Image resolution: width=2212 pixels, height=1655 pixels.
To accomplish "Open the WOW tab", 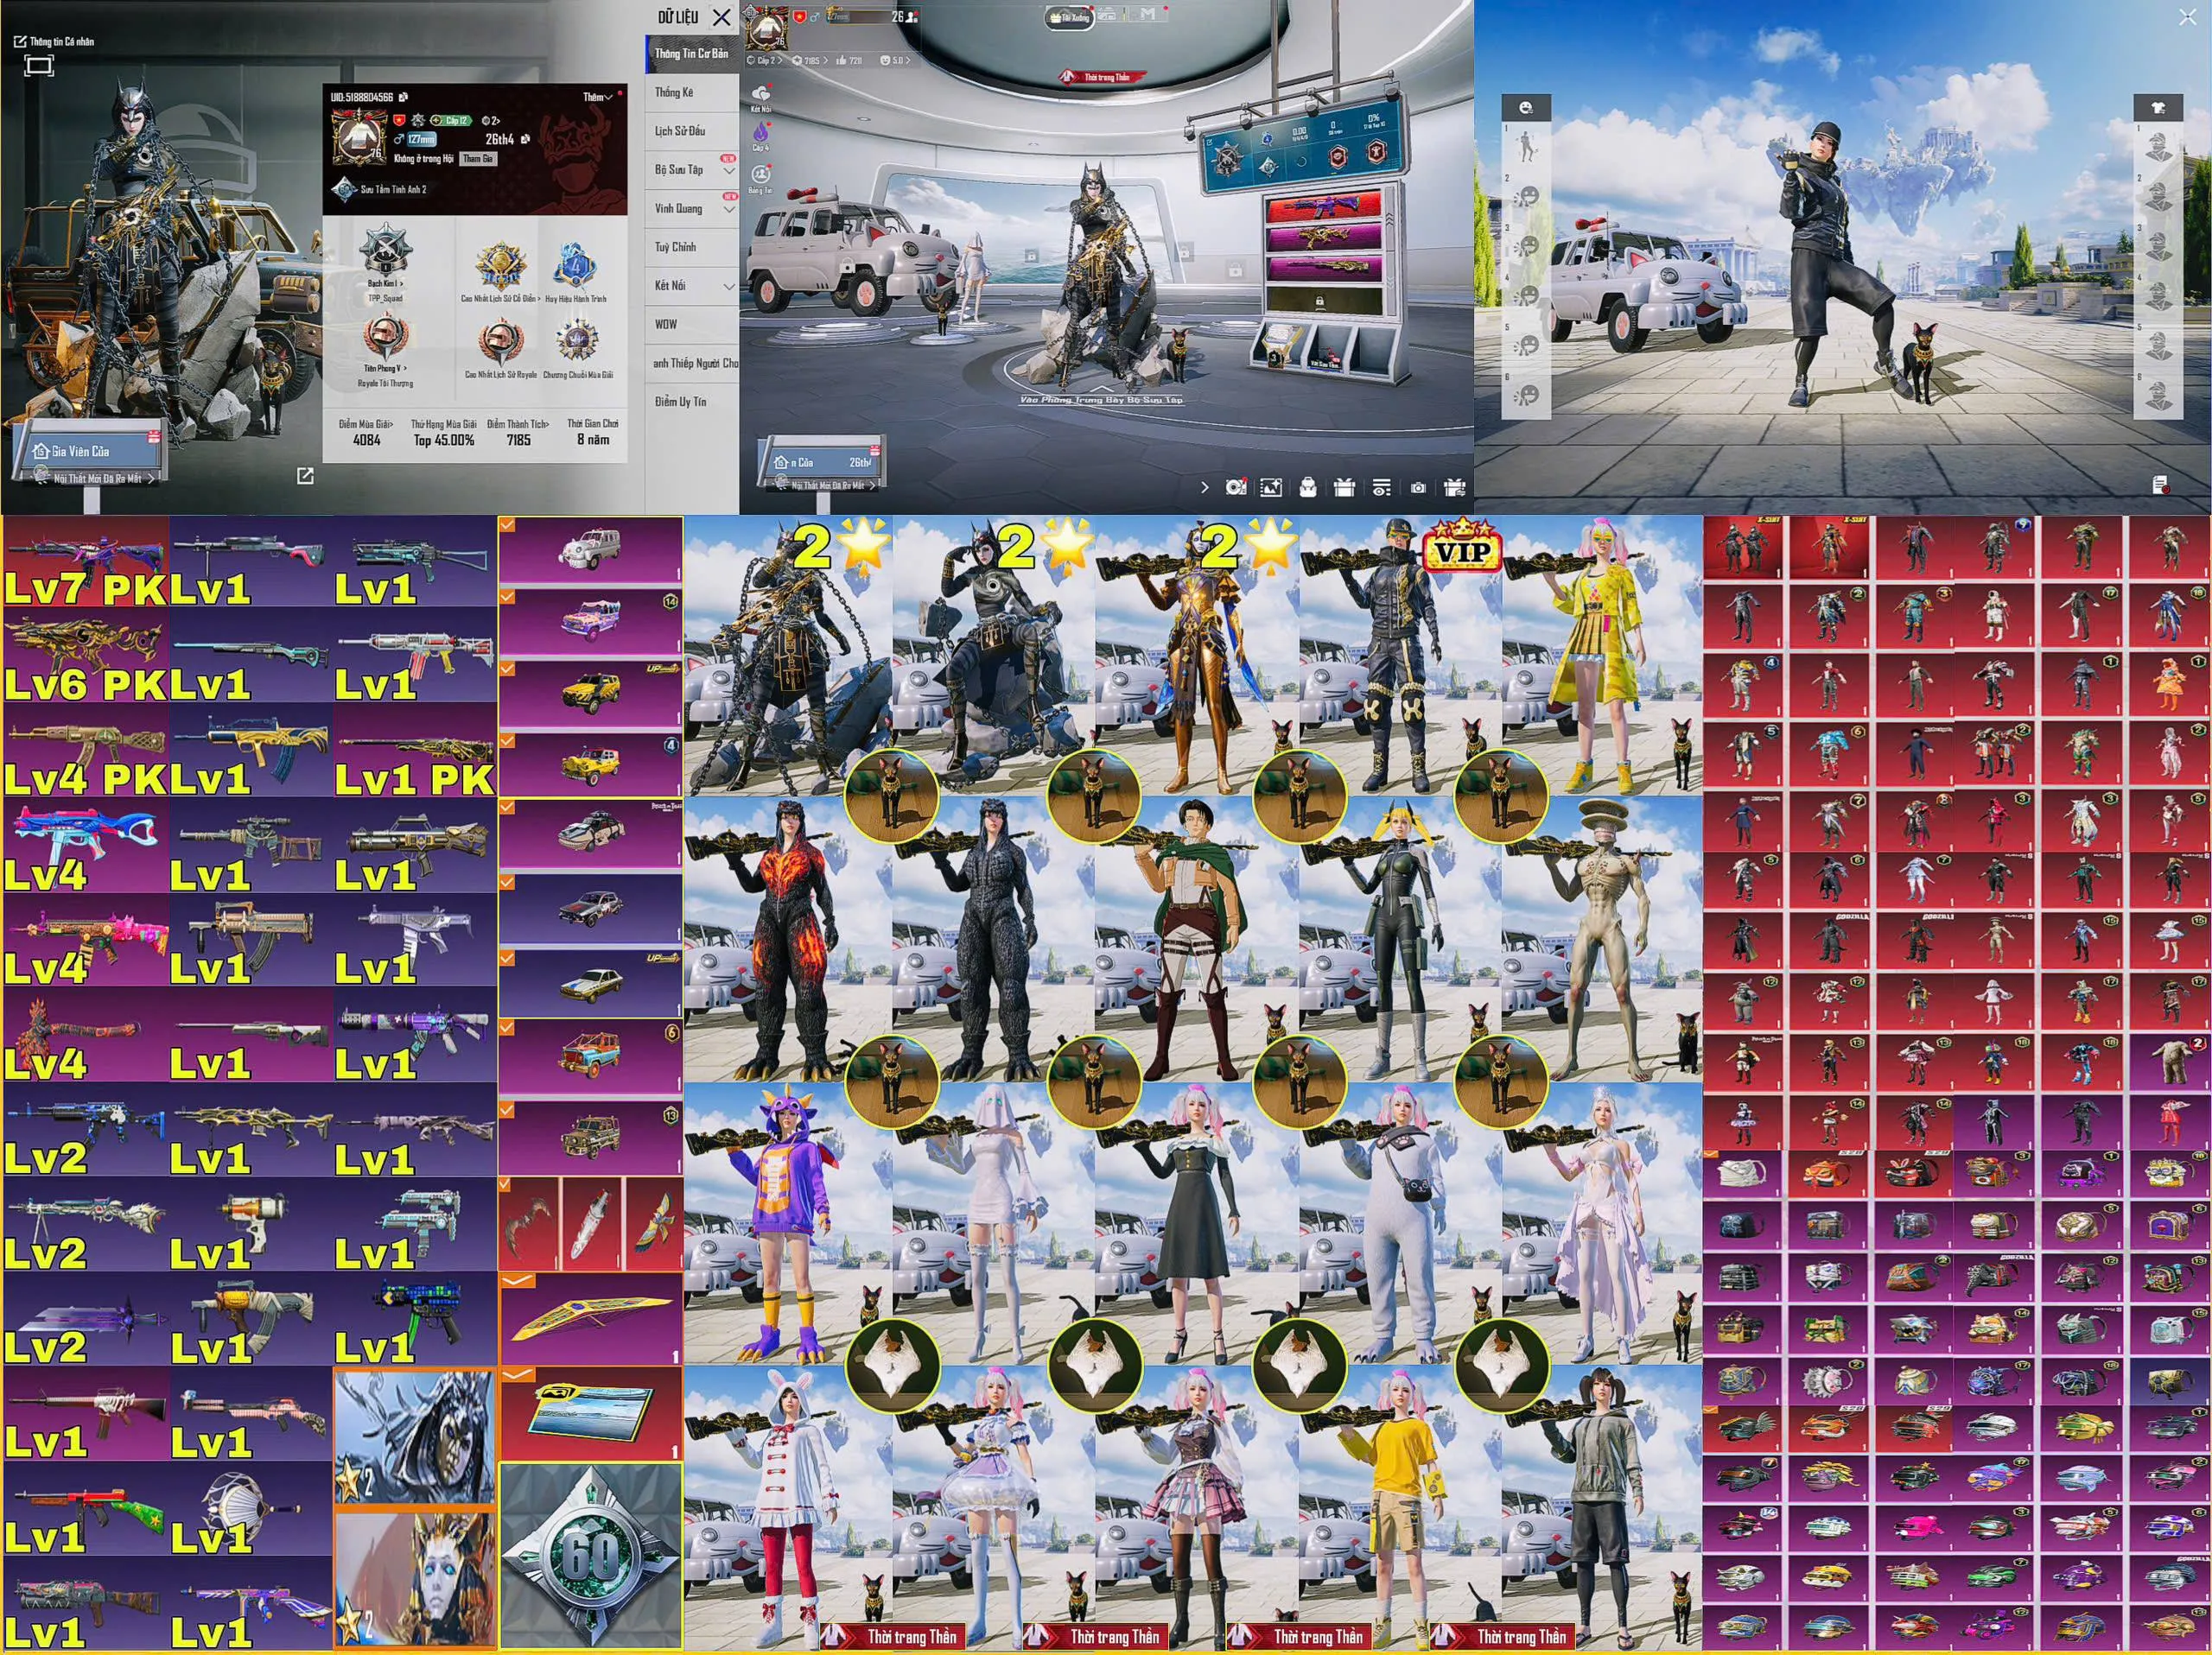I will [x=691, y=325].
